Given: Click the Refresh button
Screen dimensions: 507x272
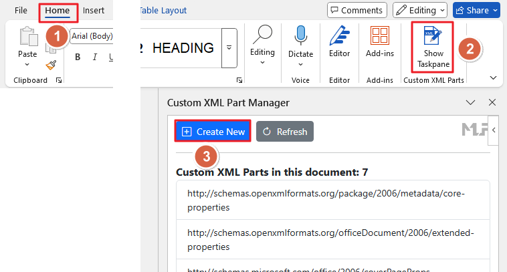Looking at the screenshot, I should pos(285,131).
